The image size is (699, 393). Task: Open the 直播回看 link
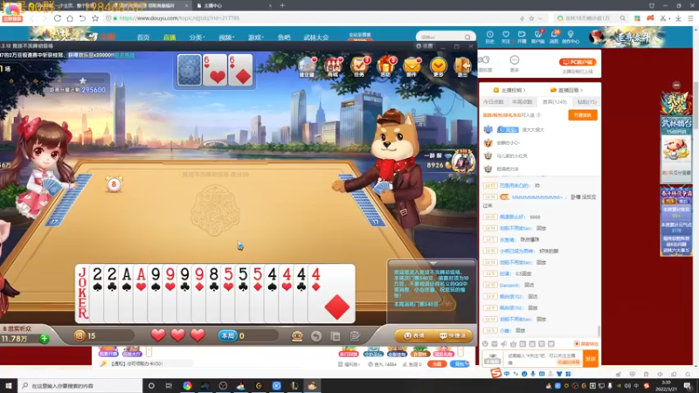pyautogui.click(x=566, y=90)
